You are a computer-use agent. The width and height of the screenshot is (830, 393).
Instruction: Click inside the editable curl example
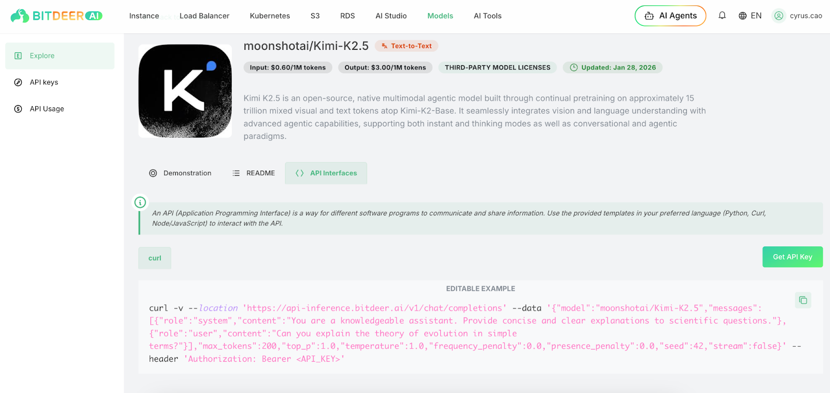467,333
